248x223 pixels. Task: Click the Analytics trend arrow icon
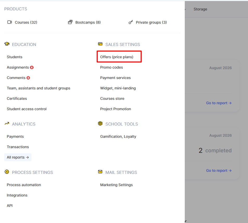pos(7,123)
